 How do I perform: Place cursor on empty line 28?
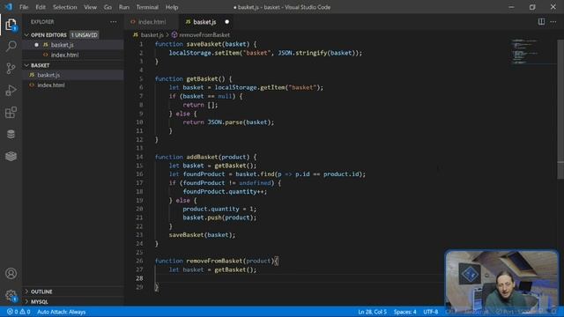click(299, 278)
